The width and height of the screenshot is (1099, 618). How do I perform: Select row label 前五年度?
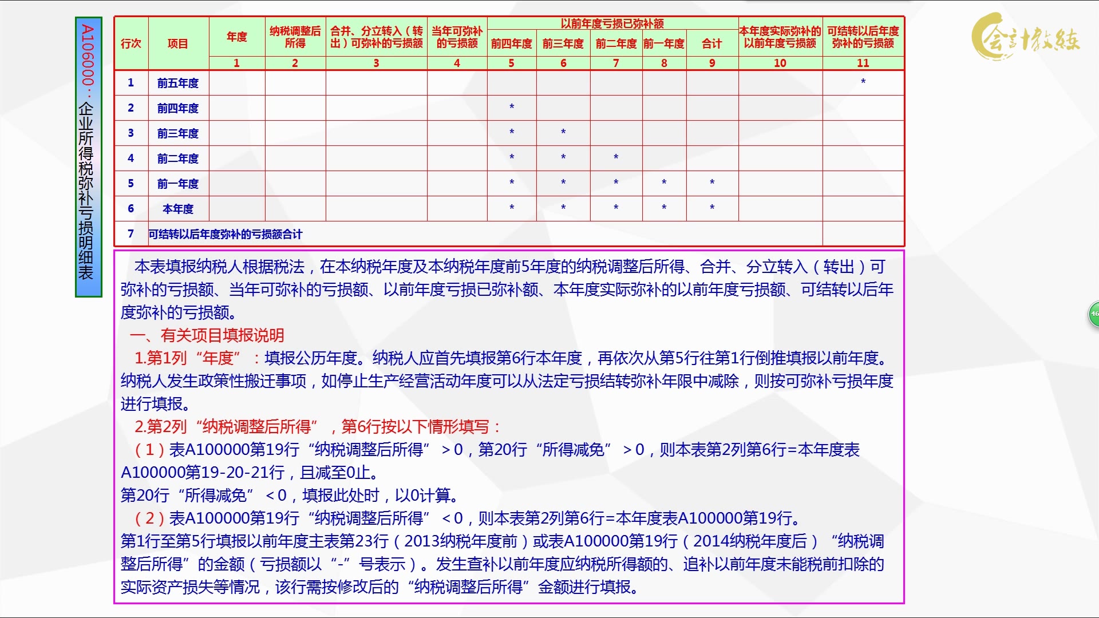(178, 83)
